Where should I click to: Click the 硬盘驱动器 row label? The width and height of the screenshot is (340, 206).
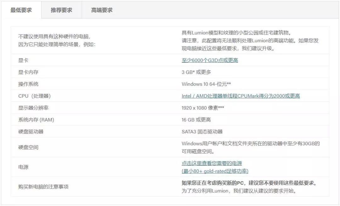point(31,132)
